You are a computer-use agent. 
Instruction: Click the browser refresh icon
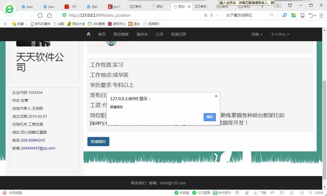[x=40, y=15]
